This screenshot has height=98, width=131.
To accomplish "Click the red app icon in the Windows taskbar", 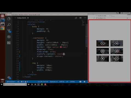I will click(x=45, y=84).
